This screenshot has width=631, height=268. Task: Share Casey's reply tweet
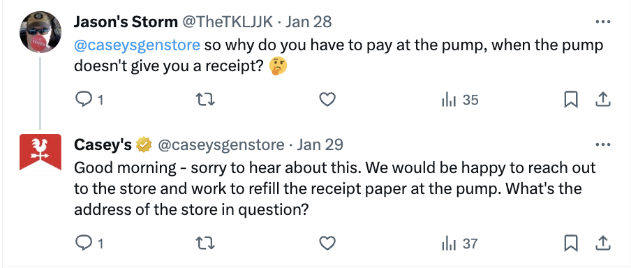click(x=603, y=243)
